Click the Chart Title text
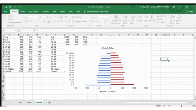Screen dimensions: 196x110 [x=107, y=48]
